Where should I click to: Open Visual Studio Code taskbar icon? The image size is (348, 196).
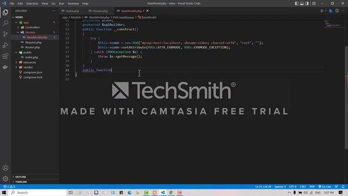[x=163, y=192]
